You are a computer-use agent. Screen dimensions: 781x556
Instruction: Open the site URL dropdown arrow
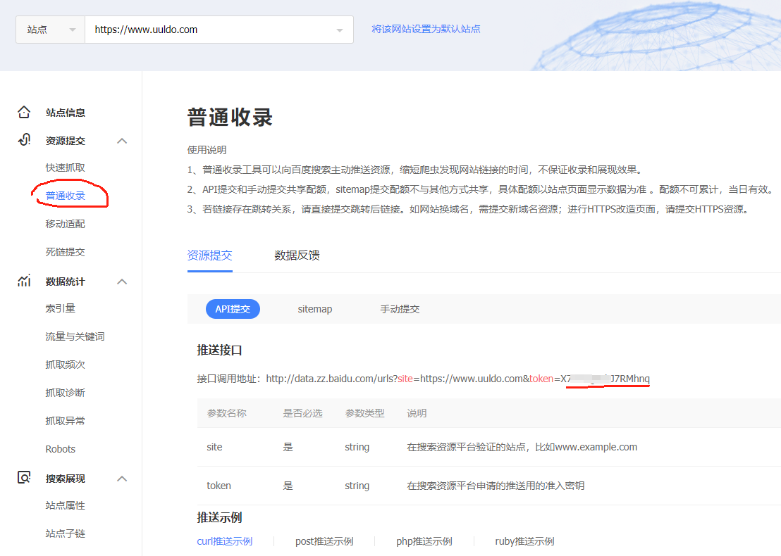pyautogui.click(x=340, y=30)
